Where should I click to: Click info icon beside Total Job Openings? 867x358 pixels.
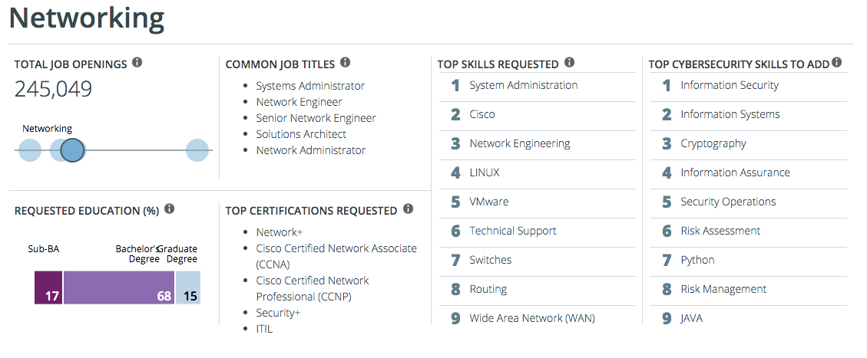pyautogui.click(x=137, y=62)
